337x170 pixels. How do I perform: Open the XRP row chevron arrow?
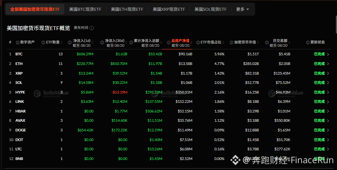pos(328,73)
